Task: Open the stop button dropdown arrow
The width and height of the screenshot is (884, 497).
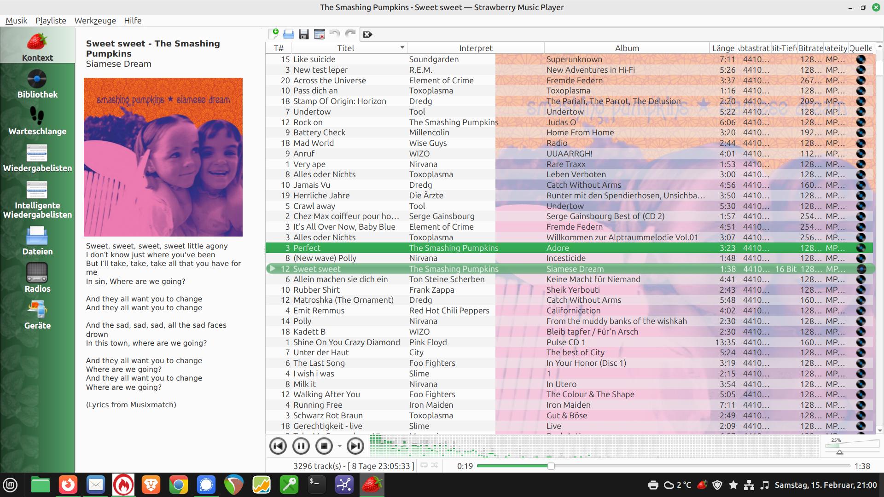Action: [340, 446]
